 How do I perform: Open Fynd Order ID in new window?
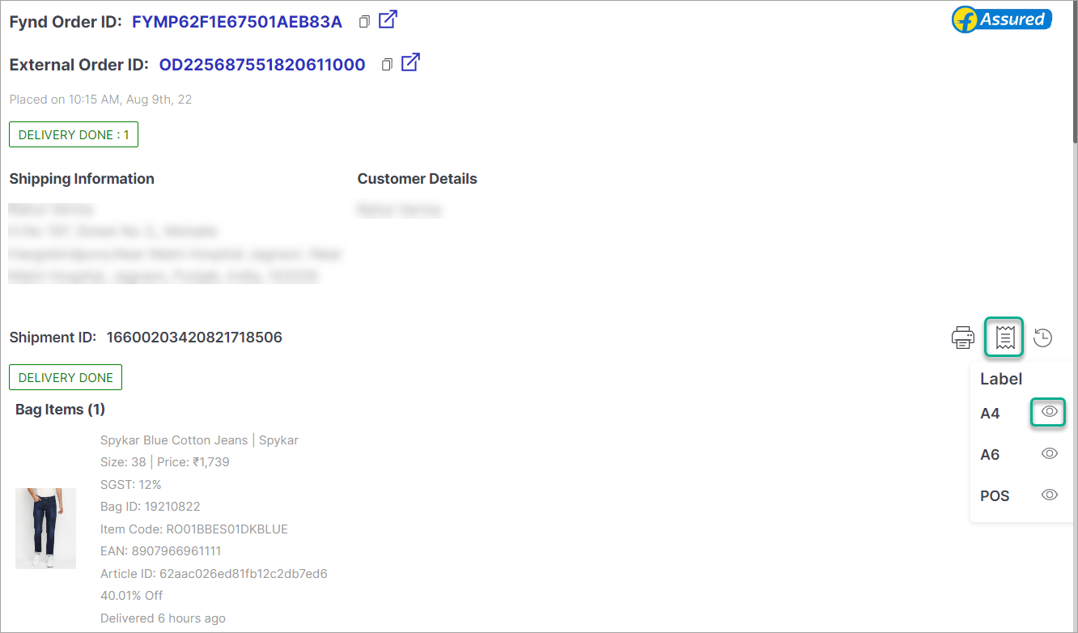[x=388, y=19]
